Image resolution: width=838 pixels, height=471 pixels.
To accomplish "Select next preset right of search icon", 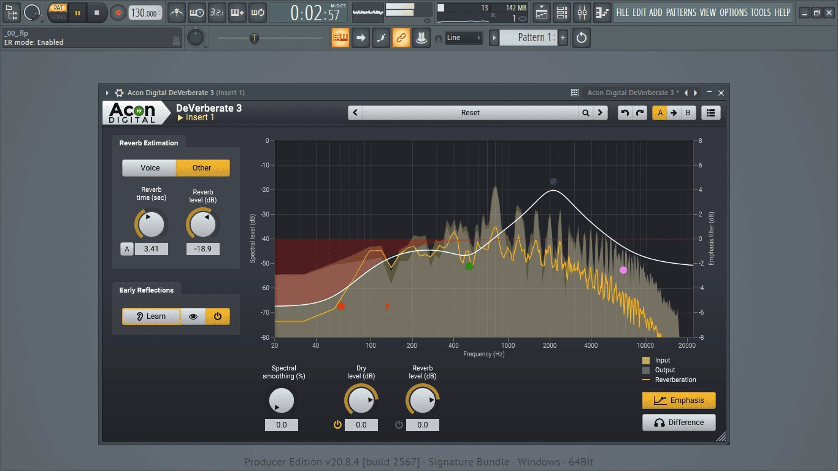I will 600,113.
